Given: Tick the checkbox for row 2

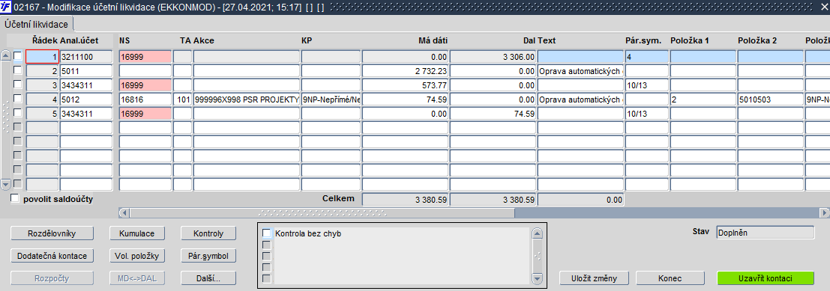Looking at the screenshot, I should tap(18, 70).
